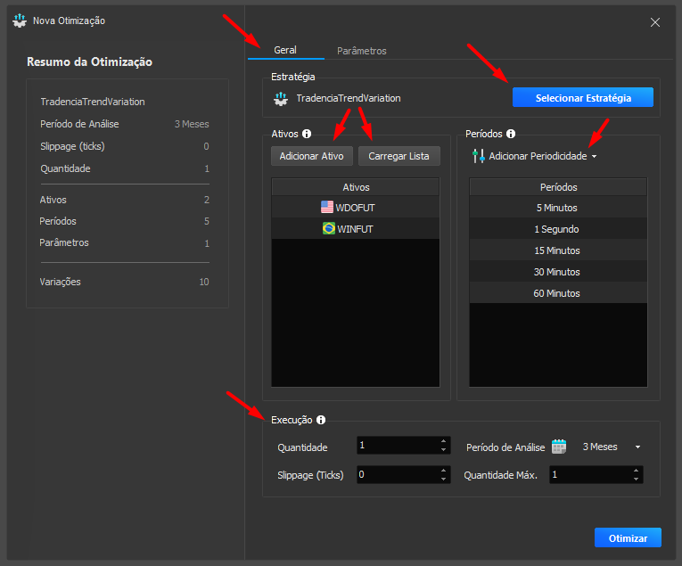Increase Quantidade with the up arrow
The image size is (682, 566).
[443, 441]
